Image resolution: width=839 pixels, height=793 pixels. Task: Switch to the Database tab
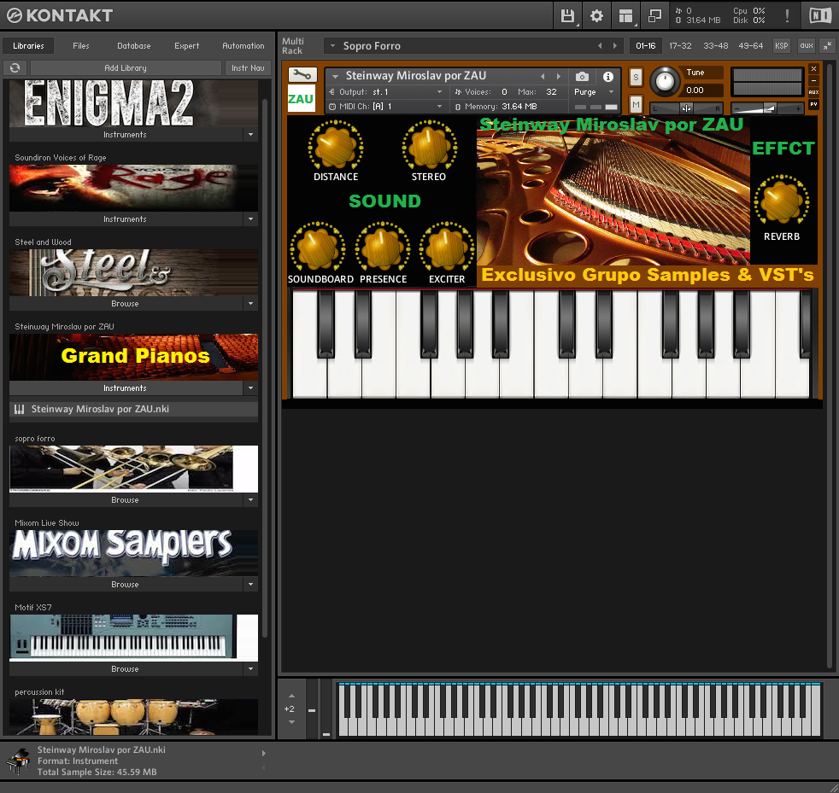[x=134, y=46]
